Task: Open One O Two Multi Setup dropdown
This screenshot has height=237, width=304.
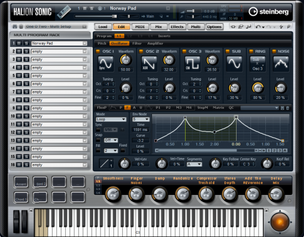Action: 84,27
